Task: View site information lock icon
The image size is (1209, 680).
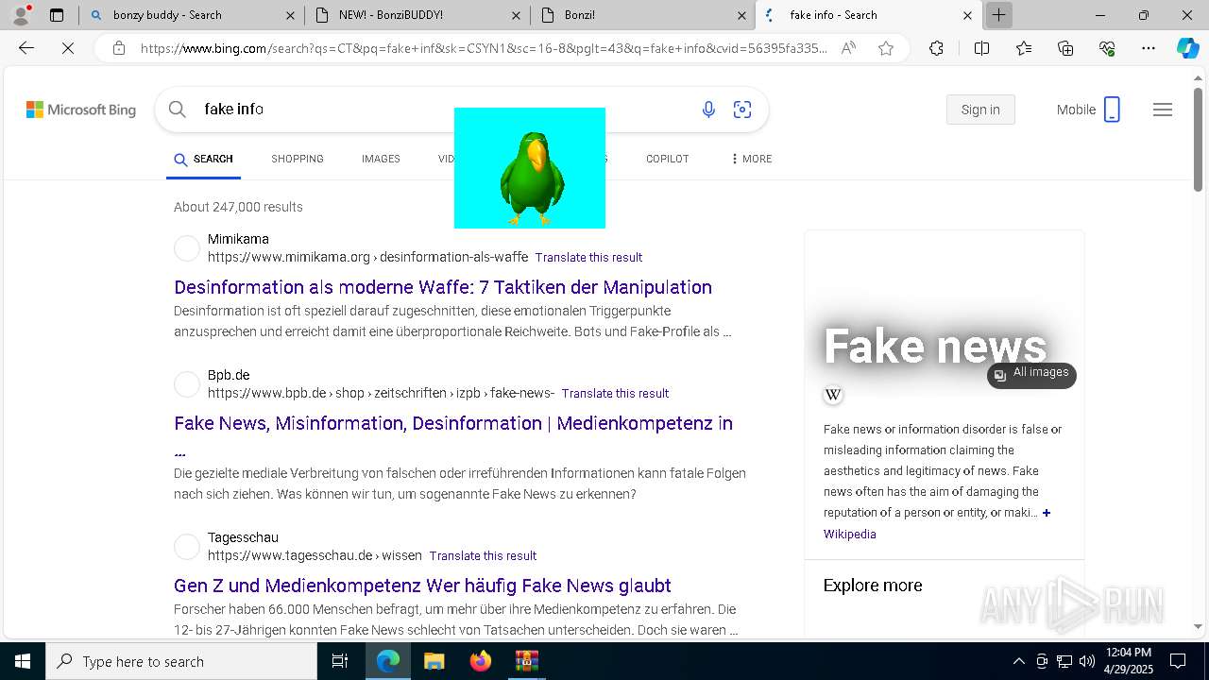Action: [118, 48]
